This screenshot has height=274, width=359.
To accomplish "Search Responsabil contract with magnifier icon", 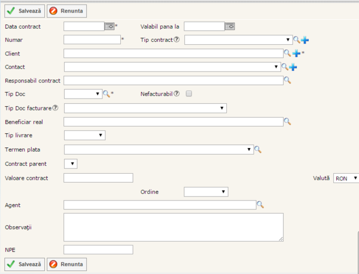I will pyautogui.click(x=287, y=80).
